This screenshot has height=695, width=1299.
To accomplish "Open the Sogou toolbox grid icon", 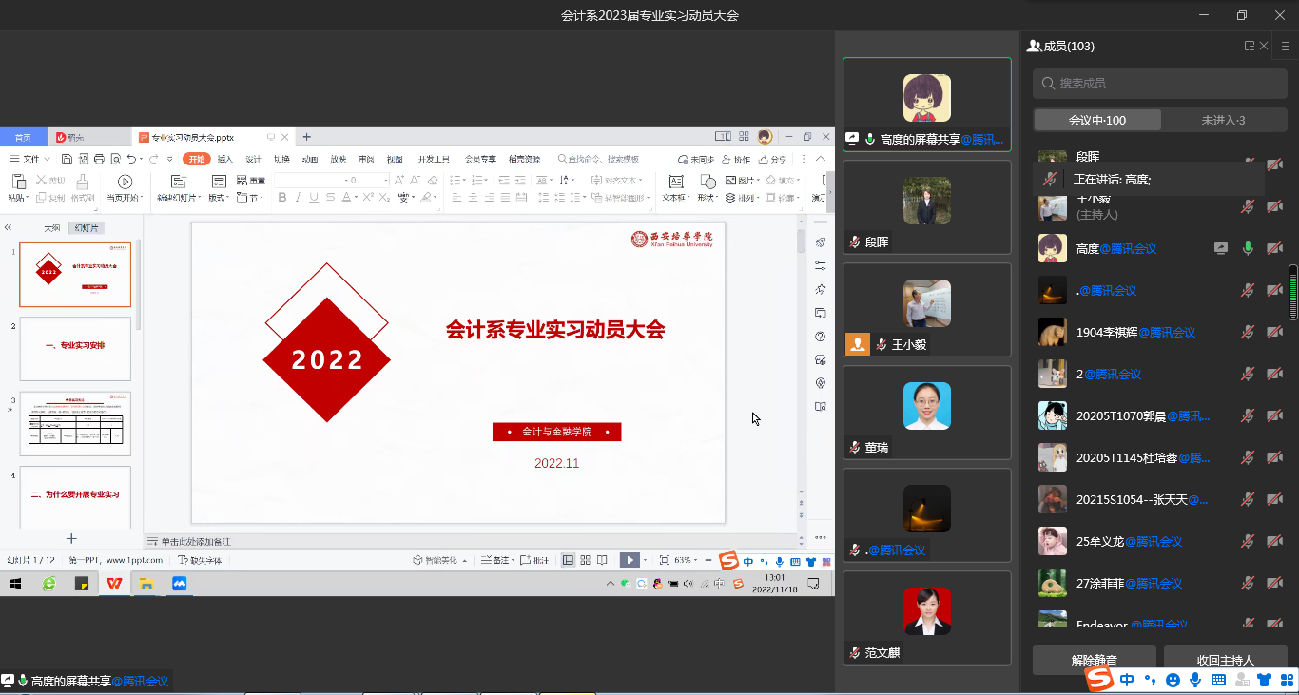I will (1286, 680).
